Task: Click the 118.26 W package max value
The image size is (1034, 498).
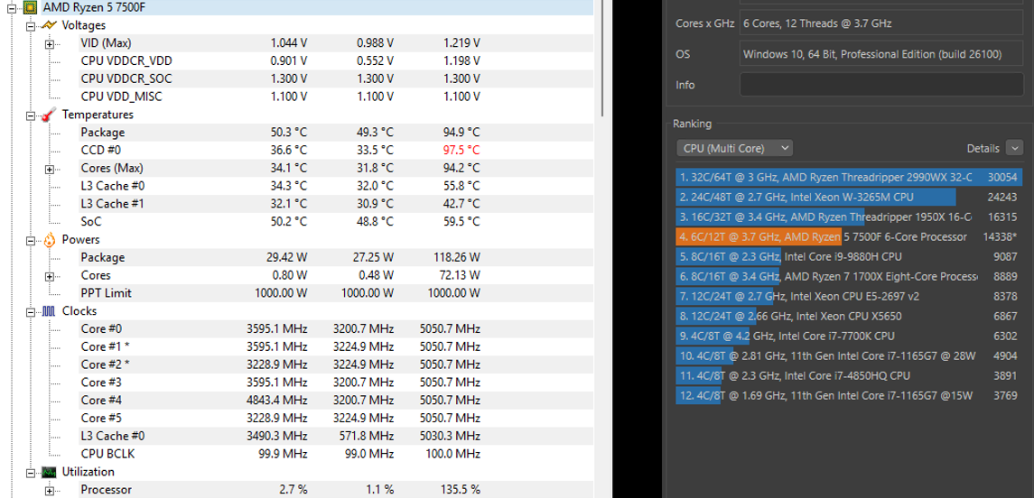Action: click(x=456, y=257)
